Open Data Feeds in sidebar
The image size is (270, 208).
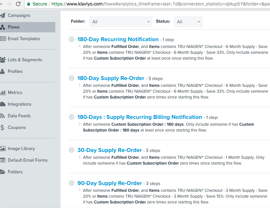coord(19,116)
